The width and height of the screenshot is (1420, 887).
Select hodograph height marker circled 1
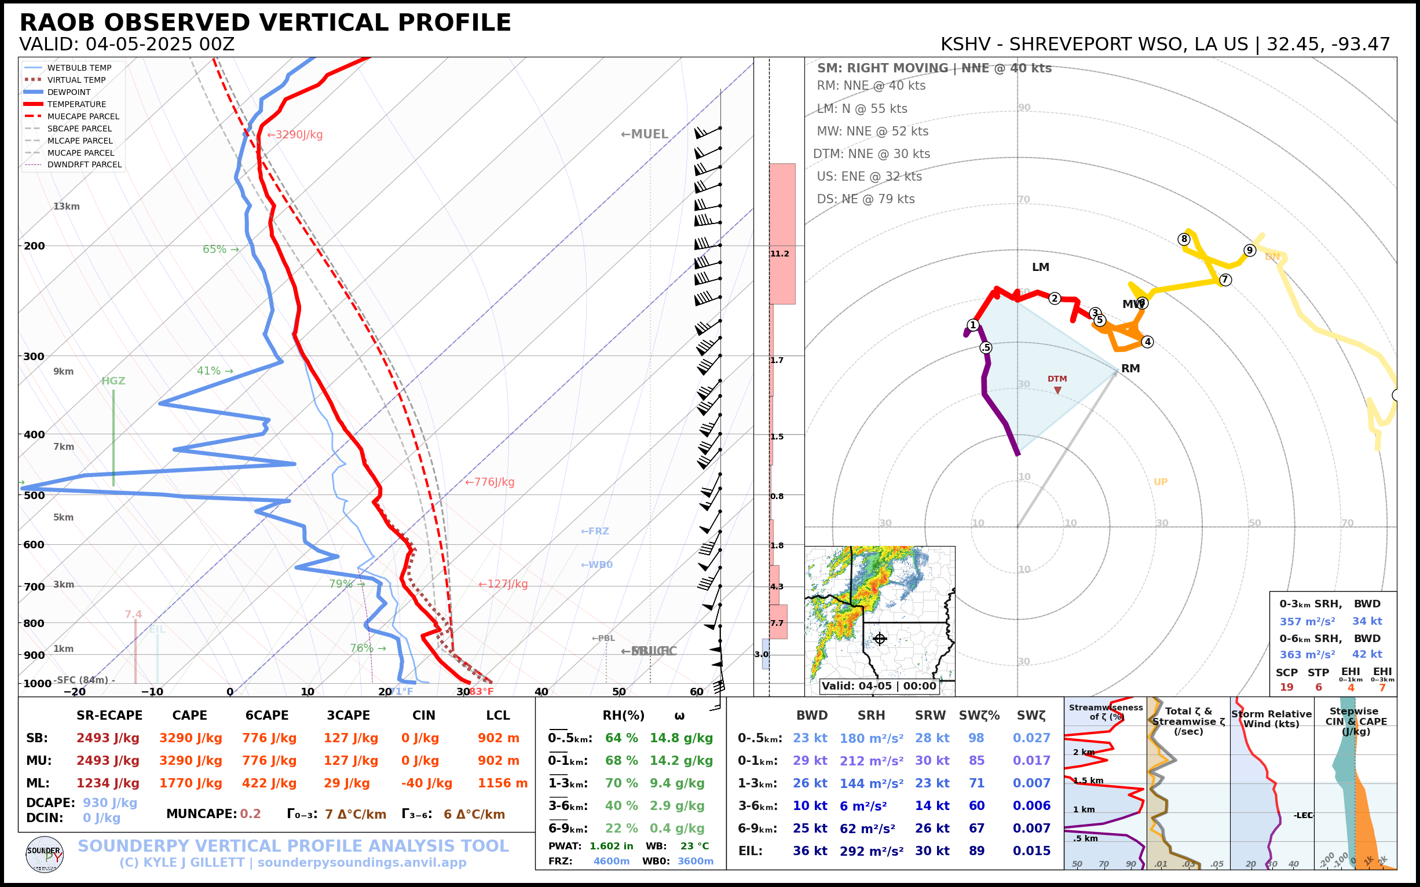973,325
